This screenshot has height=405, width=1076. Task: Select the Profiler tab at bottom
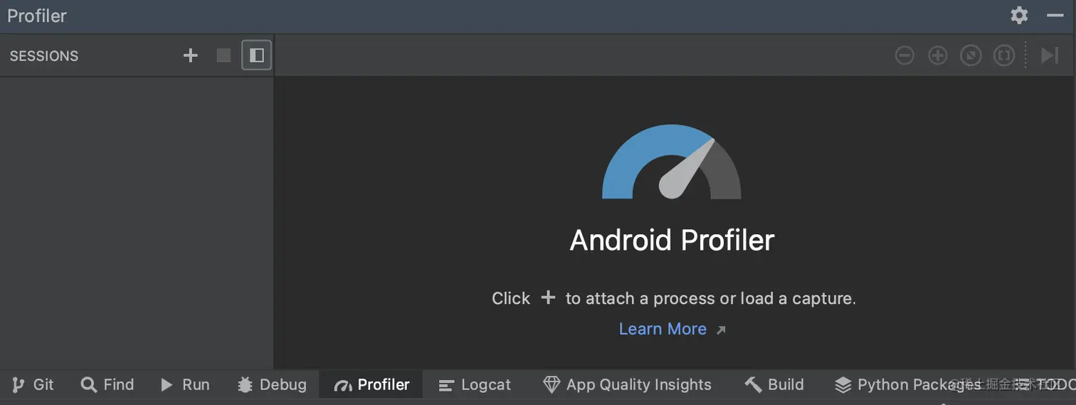tap(372, 385)
